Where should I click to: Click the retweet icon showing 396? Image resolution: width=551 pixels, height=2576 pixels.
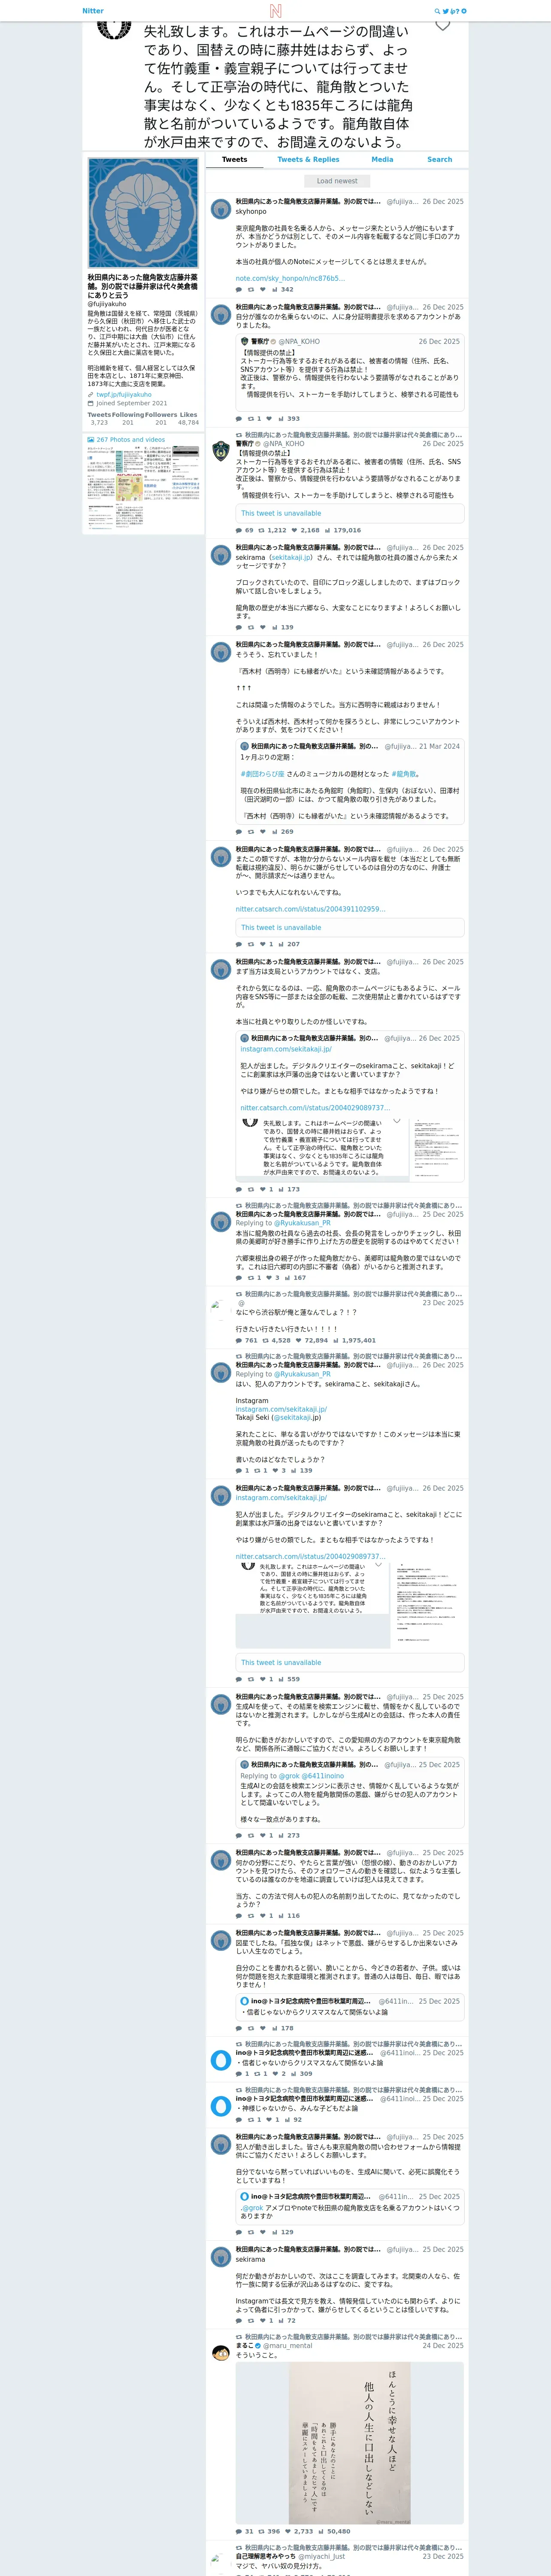(262, 2532)
